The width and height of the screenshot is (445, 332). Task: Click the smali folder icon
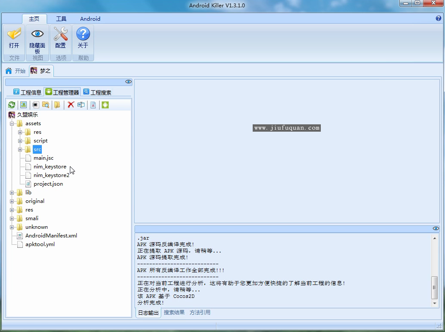point(19,218)
